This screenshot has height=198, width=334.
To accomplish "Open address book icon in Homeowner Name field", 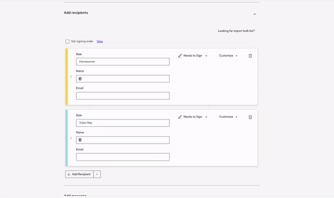I will tap(80, 79).
